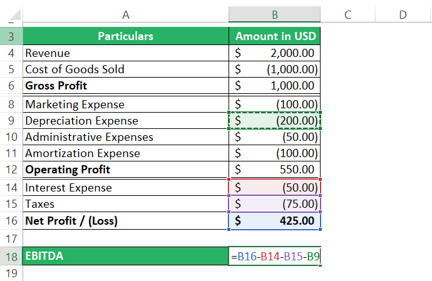Select column B header
Viewport: 432px width, 281px height.
275,14
